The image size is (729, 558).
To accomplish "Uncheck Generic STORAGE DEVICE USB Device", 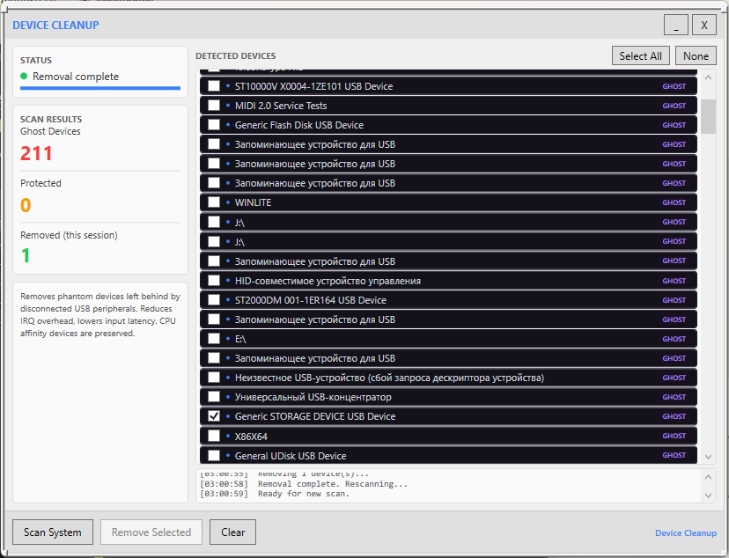I will pyautogui.click(x=214, y=416).
